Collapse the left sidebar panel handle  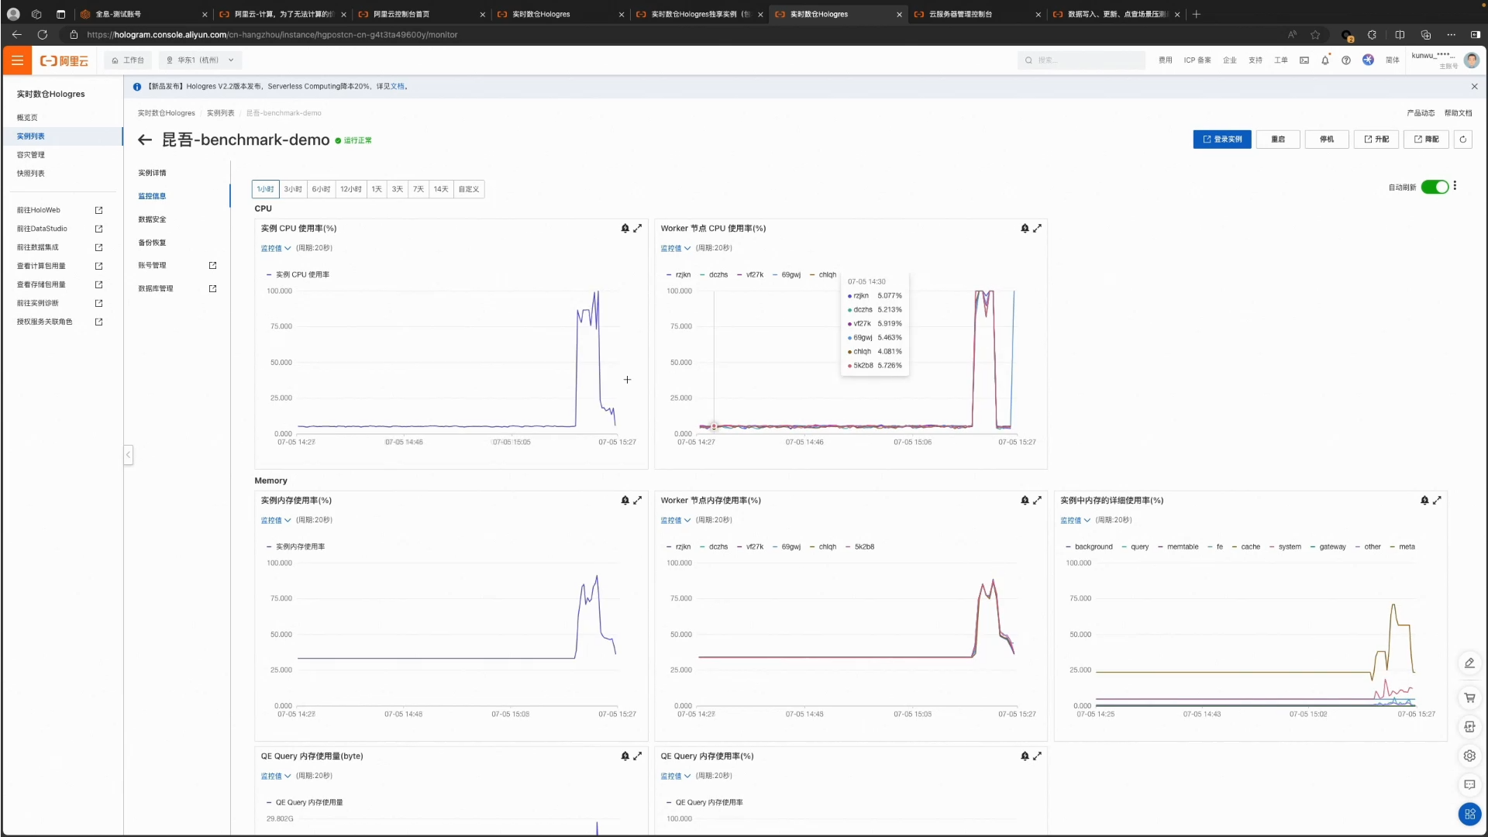(128, 455)
